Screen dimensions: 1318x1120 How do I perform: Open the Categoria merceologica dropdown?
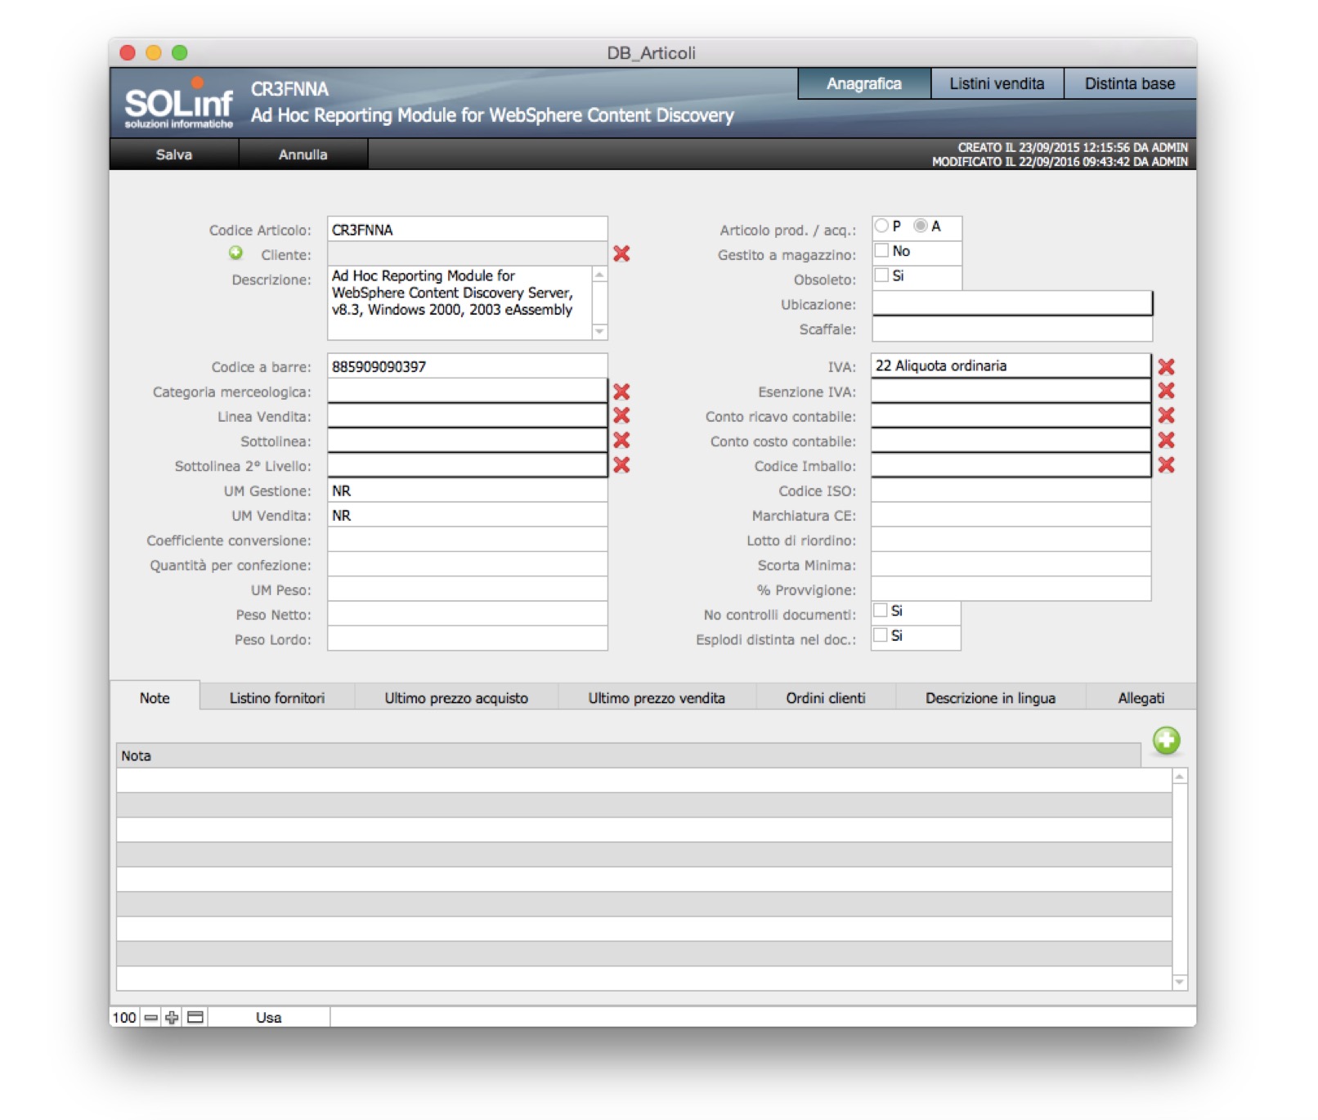[468, 391]
